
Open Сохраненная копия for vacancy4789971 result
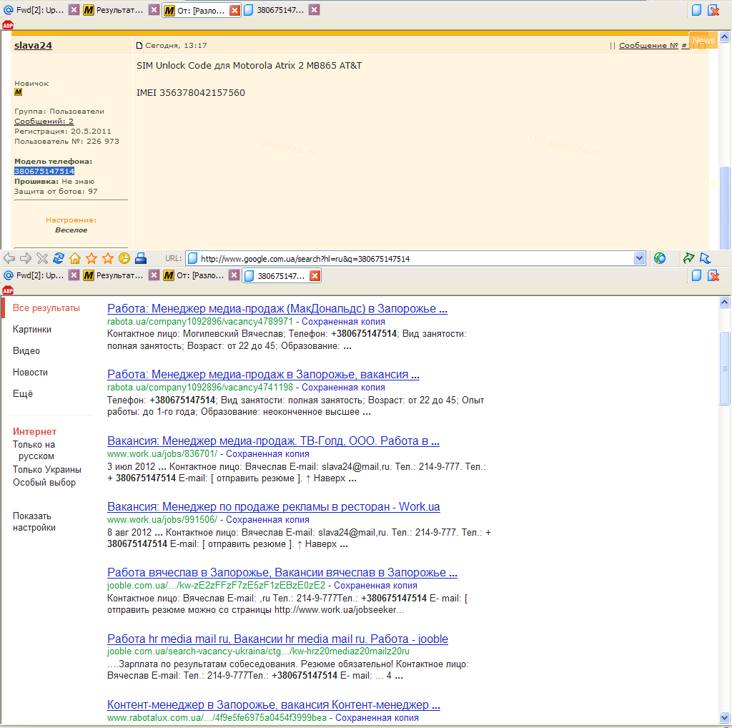(343, 322)
